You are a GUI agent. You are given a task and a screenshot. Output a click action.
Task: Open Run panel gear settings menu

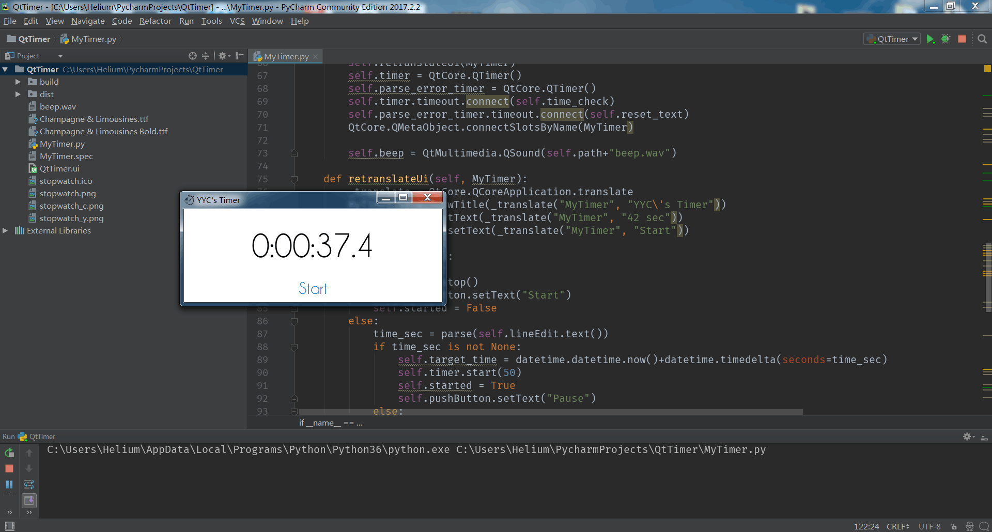[x=969, y=437]
